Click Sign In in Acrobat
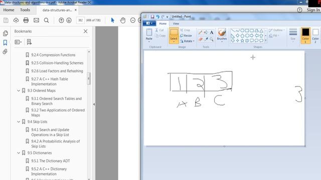321x180 pixels. 313,10
